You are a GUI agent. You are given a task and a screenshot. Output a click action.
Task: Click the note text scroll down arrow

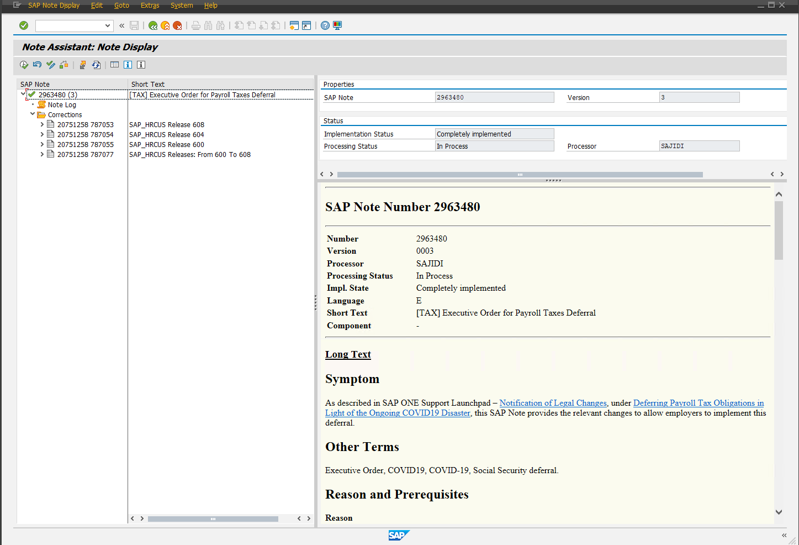pyautogui.click(x=779, y=512)
